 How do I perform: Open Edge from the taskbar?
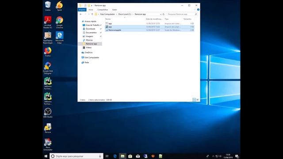tap(115, 156)
